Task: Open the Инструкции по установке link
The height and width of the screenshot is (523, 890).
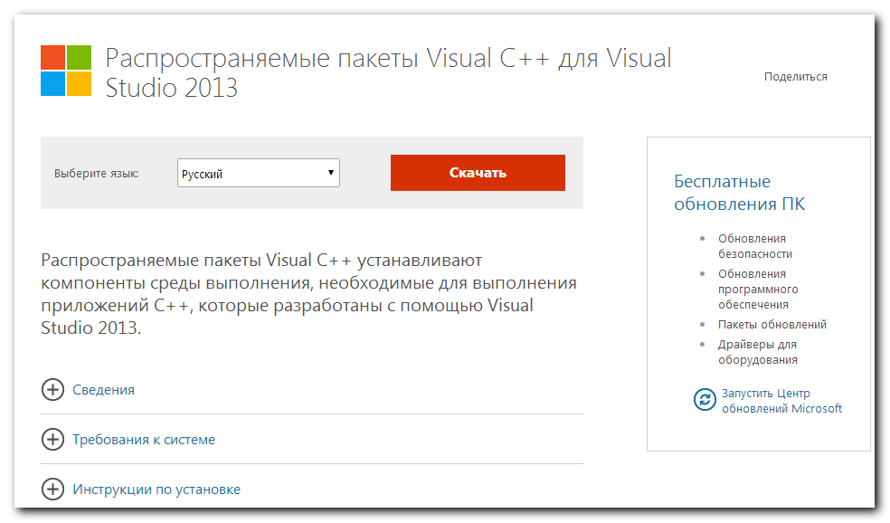Action: [156, 490]
